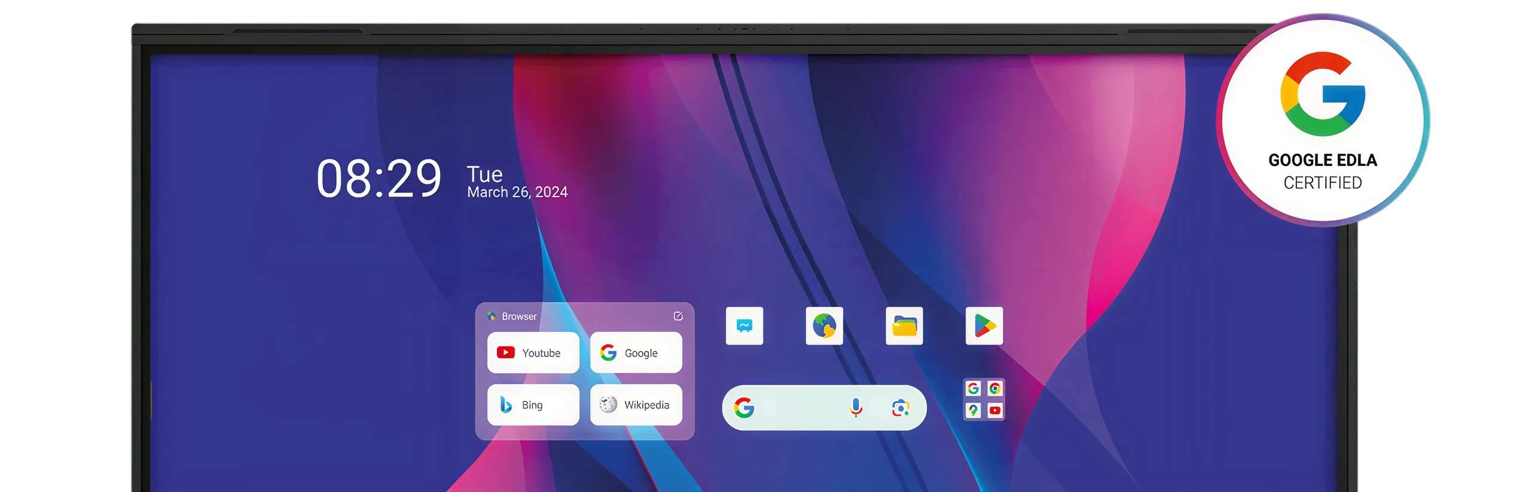
Task: Open the yellow file manager app
Action: click(x=904, y=325)
